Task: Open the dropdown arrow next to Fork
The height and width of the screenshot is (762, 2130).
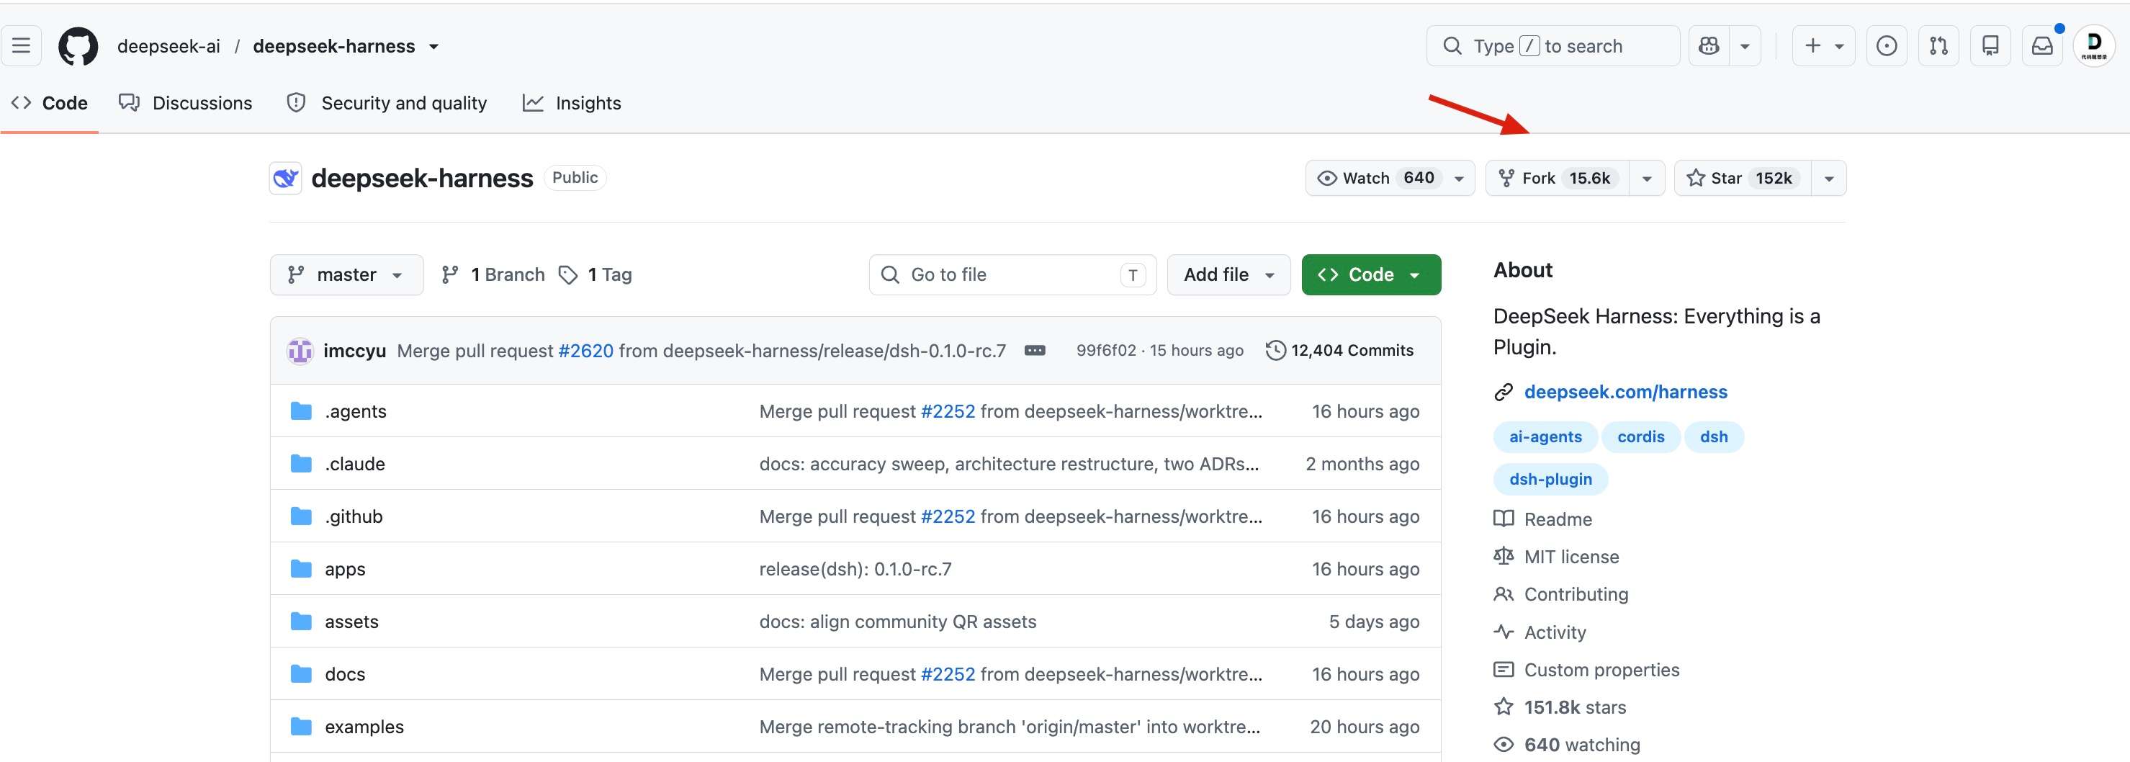Action: 1646,178
